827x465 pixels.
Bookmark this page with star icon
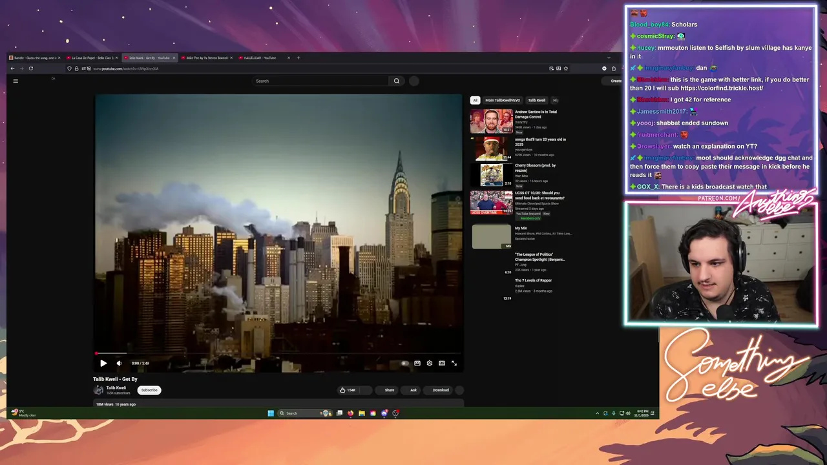566,68
